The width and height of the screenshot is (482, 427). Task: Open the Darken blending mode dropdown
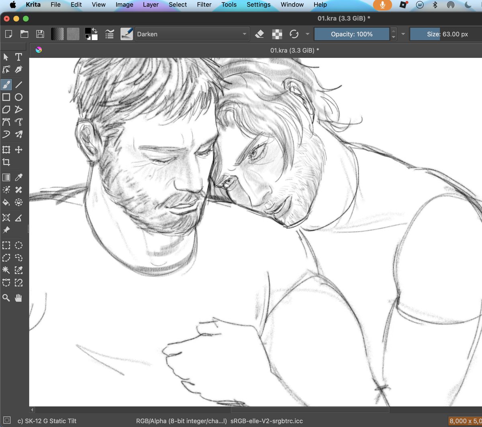tap(192, 34)
